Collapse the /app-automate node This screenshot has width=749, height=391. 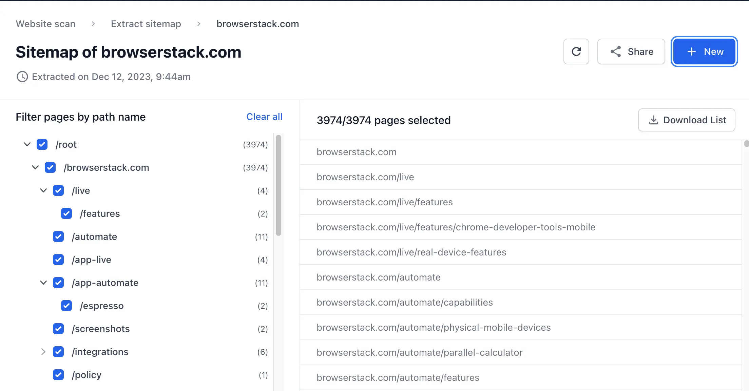point(43,283)
